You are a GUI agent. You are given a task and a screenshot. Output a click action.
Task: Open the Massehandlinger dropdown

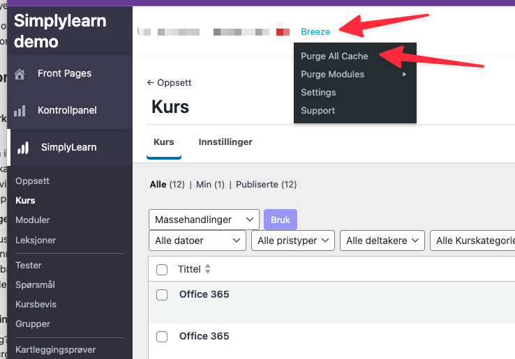(204, 220)
